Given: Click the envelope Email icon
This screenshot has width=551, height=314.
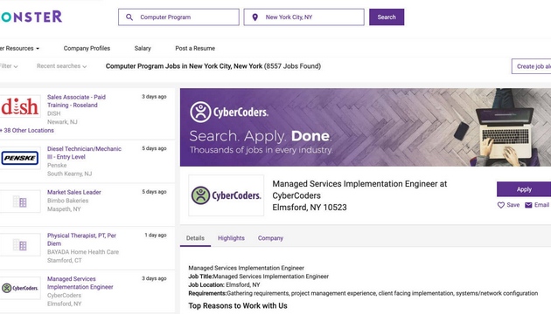Looking at the screenshot, I should [528, 205].
